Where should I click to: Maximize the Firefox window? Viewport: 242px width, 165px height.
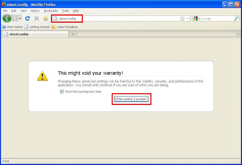231,4
